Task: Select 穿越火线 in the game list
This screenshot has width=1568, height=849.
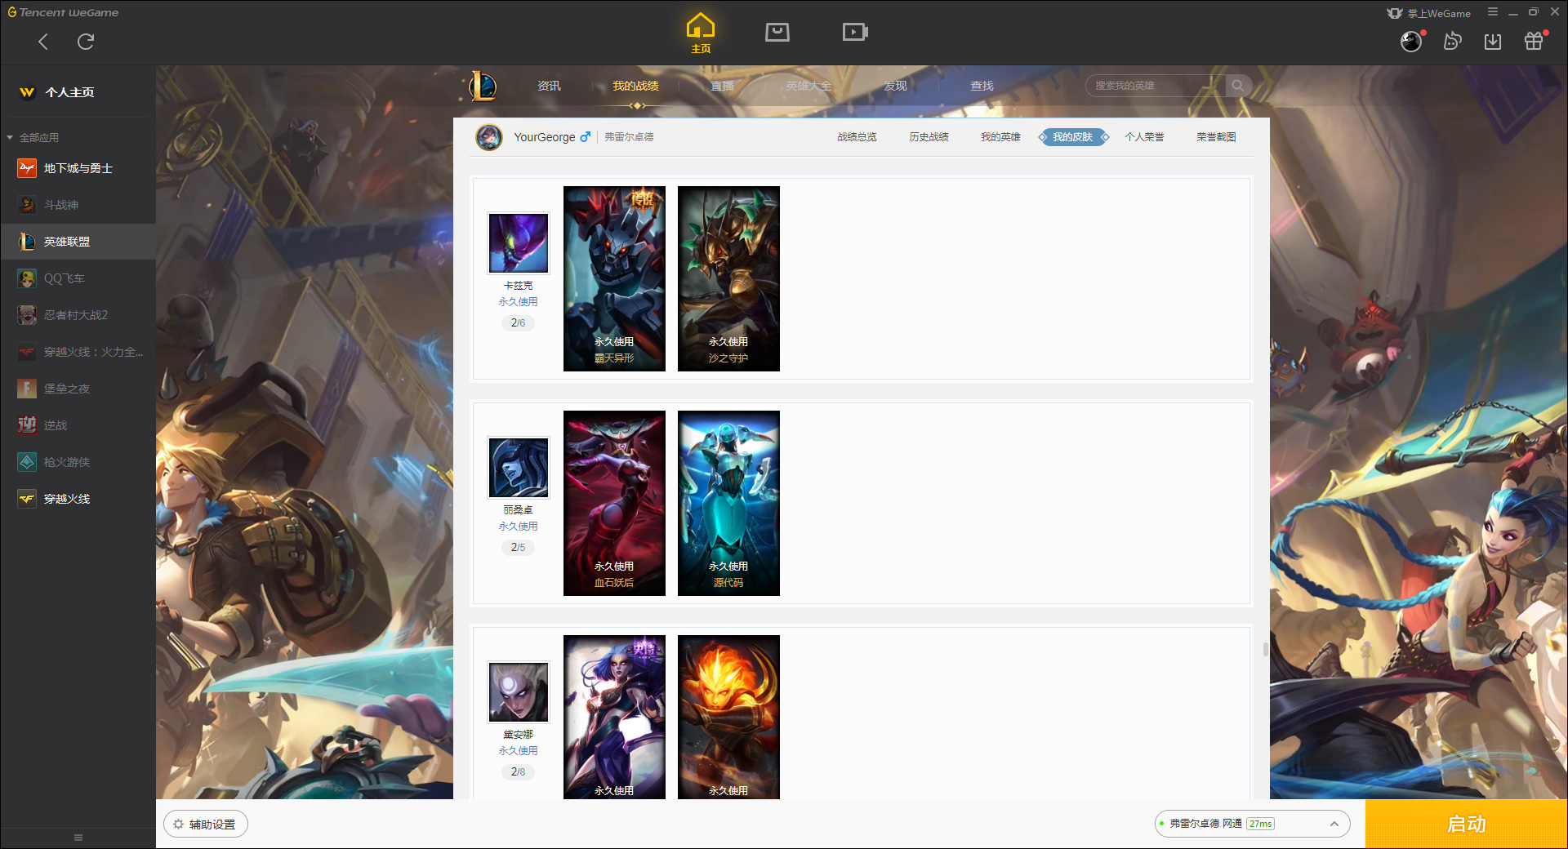Action: point(78,499)
